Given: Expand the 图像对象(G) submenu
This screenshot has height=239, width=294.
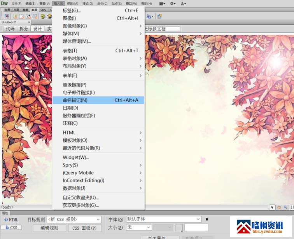Looking at the screenshot, I should pos(98,26).
